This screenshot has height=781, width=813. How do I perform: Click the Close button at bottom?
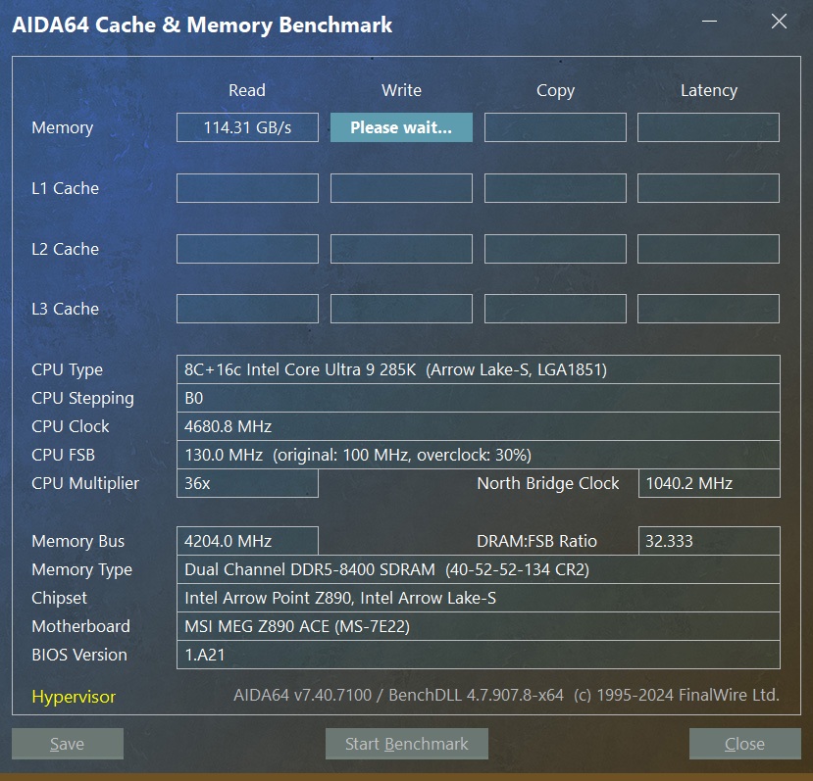(744, 744)
